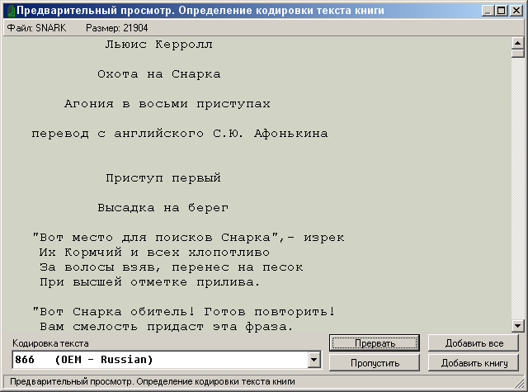The height and width of the screenshot is (392, 528).
Task: Minimize the preview window
Action: click(488, 11)
